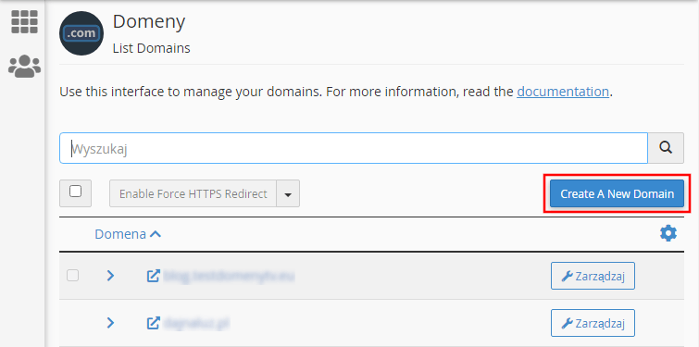Open the user manager people icon
Viewport: 699px width, 347px height.
coord(24,67)
